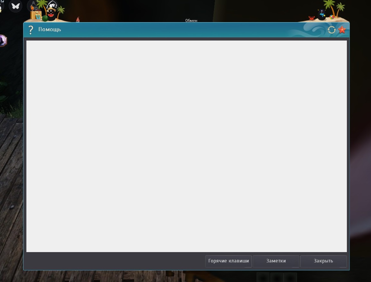Click the partially visible icon in top-left corner
The height and width of the screenshot is (282, 371).
click(x=2, y=6)
